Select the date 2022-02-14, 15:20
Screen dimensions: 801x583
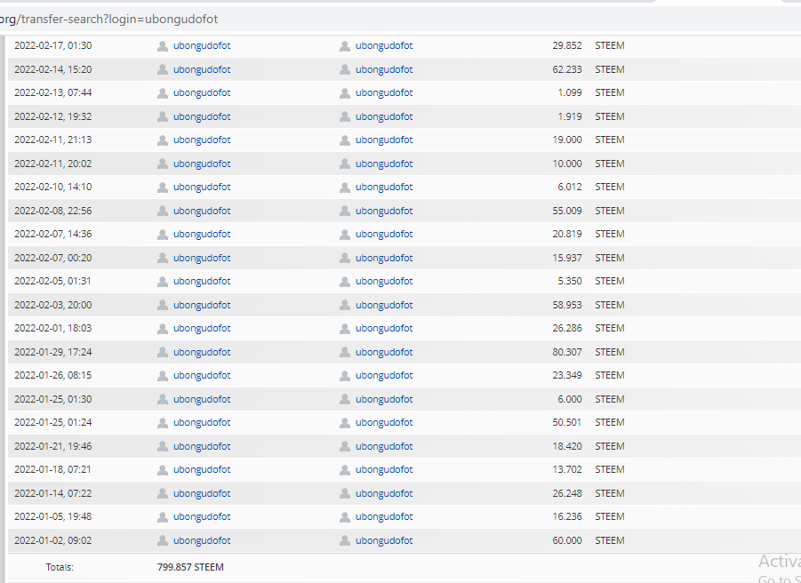53,69
